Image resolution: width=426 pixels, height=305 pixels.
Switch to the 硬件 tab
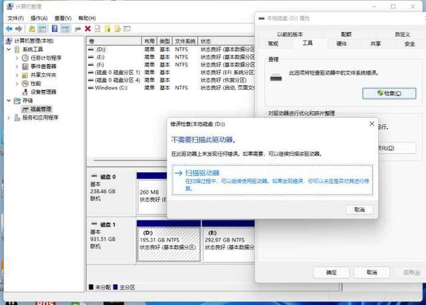(341, 43)
